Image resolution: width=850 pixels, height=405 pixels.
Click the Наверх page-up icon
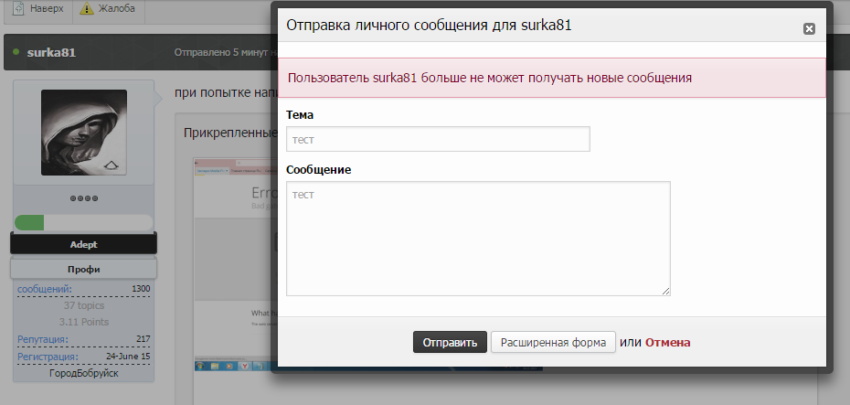pyautogui.click(x=19, y=9)
